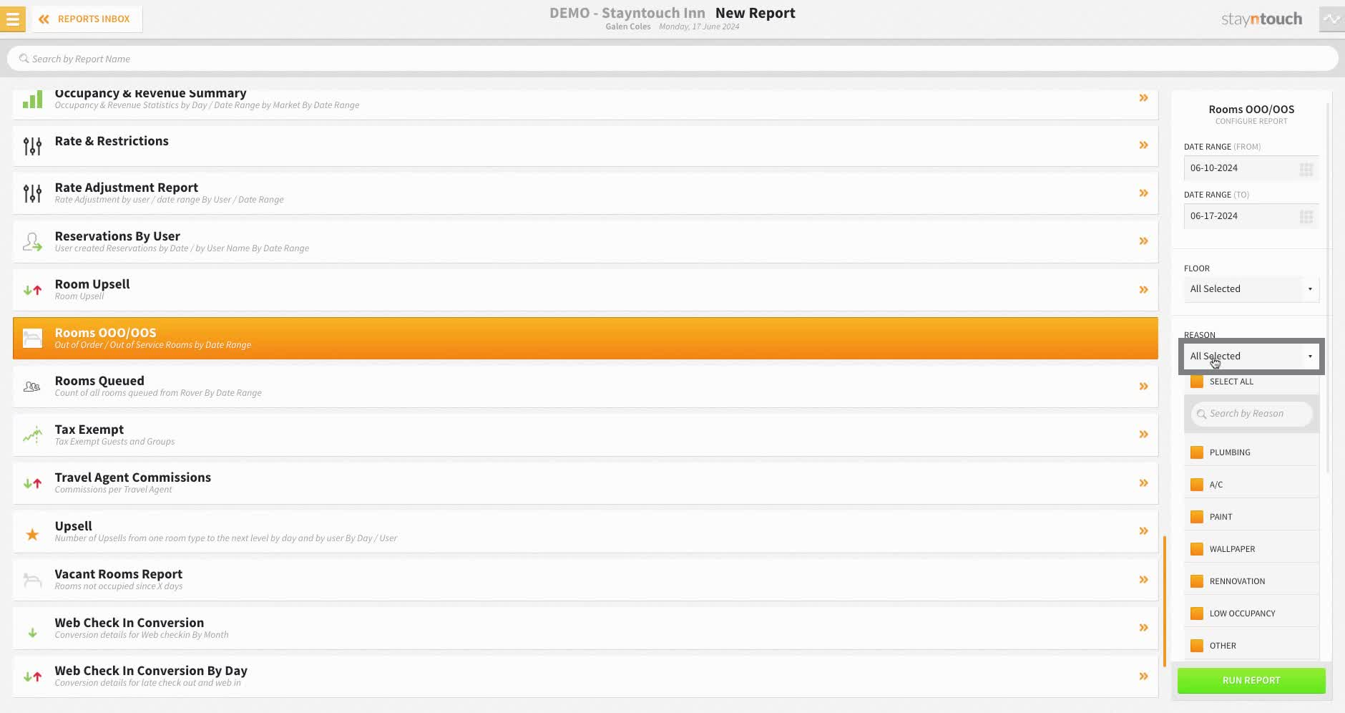
Task: Click the Web Check In Conversion By Day arrows icon
Action: click(x=32, y=676)
